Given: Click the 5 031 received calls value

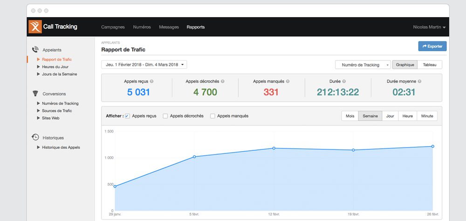Looking at the screenshot, I should [138, 92].
